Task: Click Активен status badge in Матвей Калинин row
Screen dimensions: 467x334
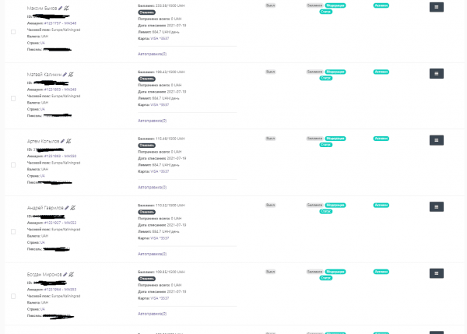Action: [381, 72]
